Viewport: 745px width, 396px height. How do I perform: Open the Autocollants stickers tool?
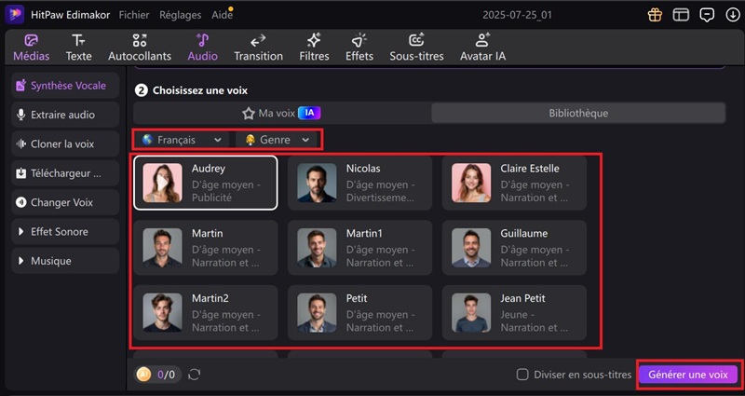(140, 47)
